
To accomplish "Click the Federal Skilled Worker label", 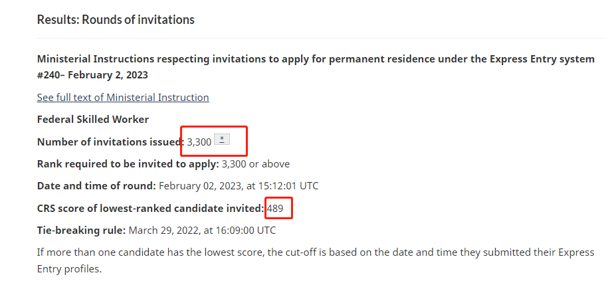I will 93,120.
